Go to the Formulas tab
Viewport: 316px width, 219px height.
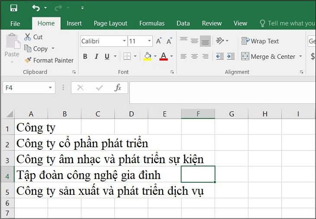pyautogui.click(x=152, y=23)
